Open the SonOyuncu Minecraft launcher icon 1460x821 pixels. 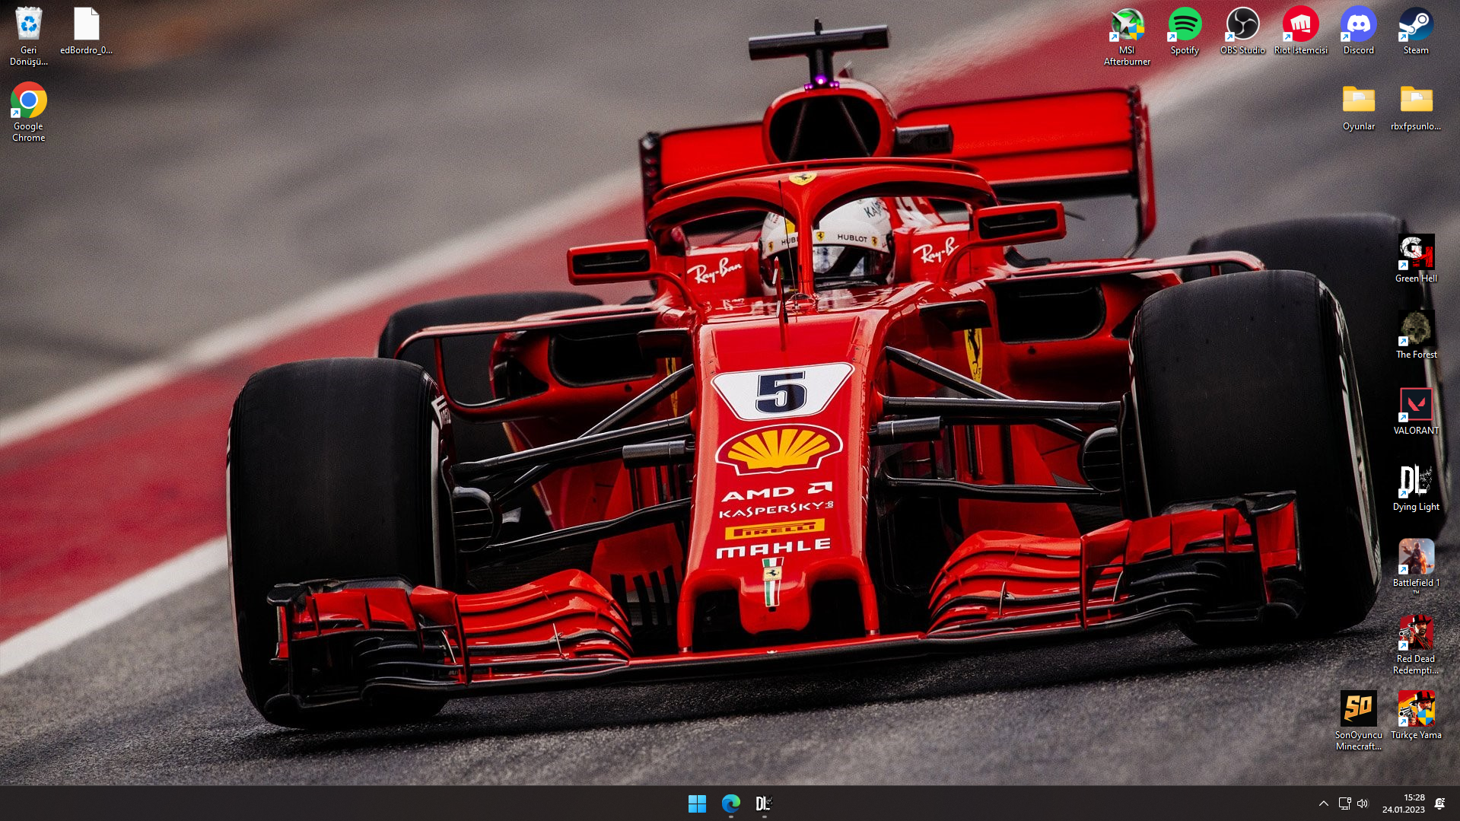[1358, 721]
